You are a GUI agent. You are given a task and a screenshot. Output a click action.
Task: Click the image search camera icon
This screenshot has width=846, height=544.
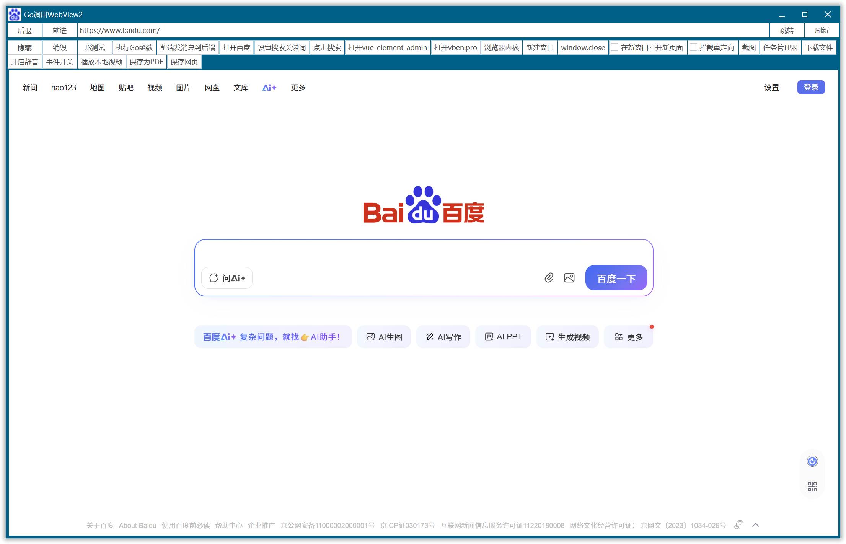(x=569, y=278)
